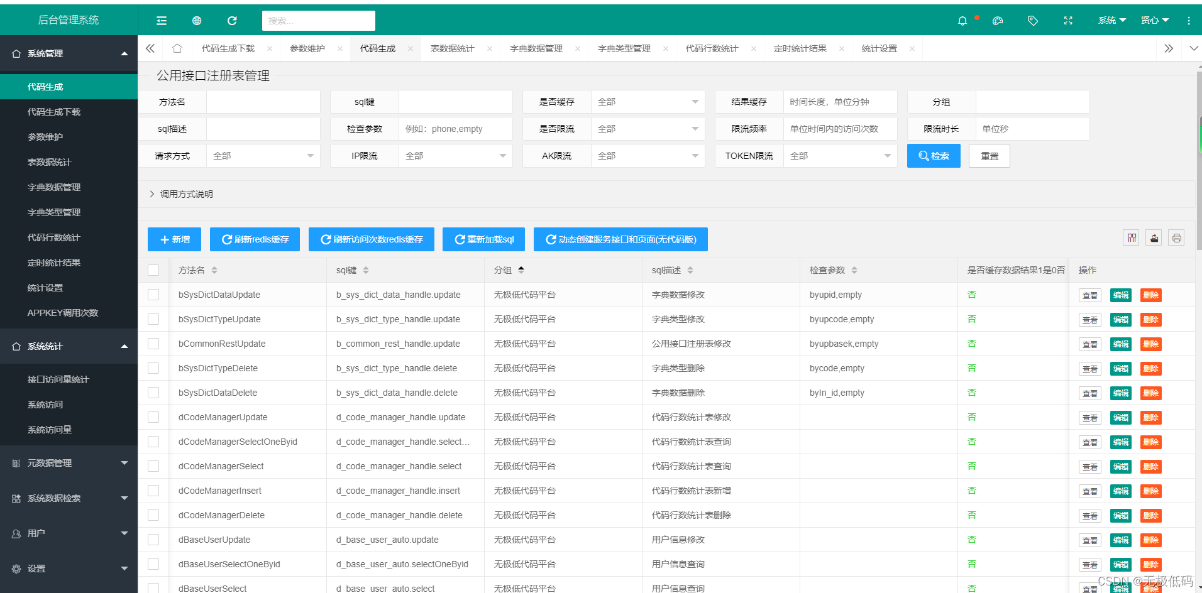Open the tab list dropdown chevron
This screenshot has height=593, width=1202.
1194,48
